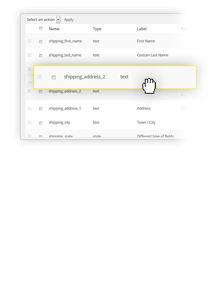Viewport: 213px width, 291px height.
Task: Click the reorder handle for shipping_address_1
Action: 30,108
